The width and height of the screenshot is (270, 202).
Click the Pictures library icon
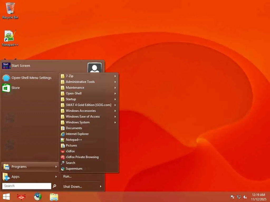pos(62,145)
